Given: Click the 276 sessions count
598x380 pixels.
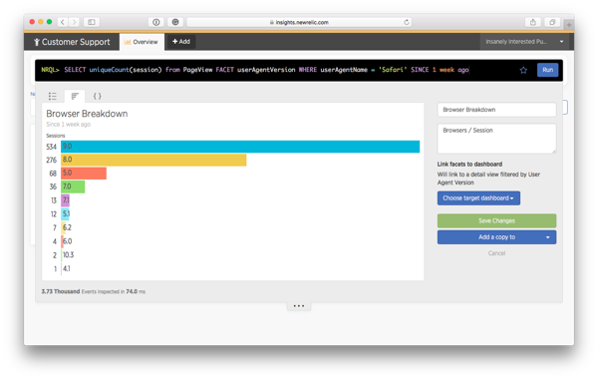Looking at the screenshot, I should (x=51, y=161).
